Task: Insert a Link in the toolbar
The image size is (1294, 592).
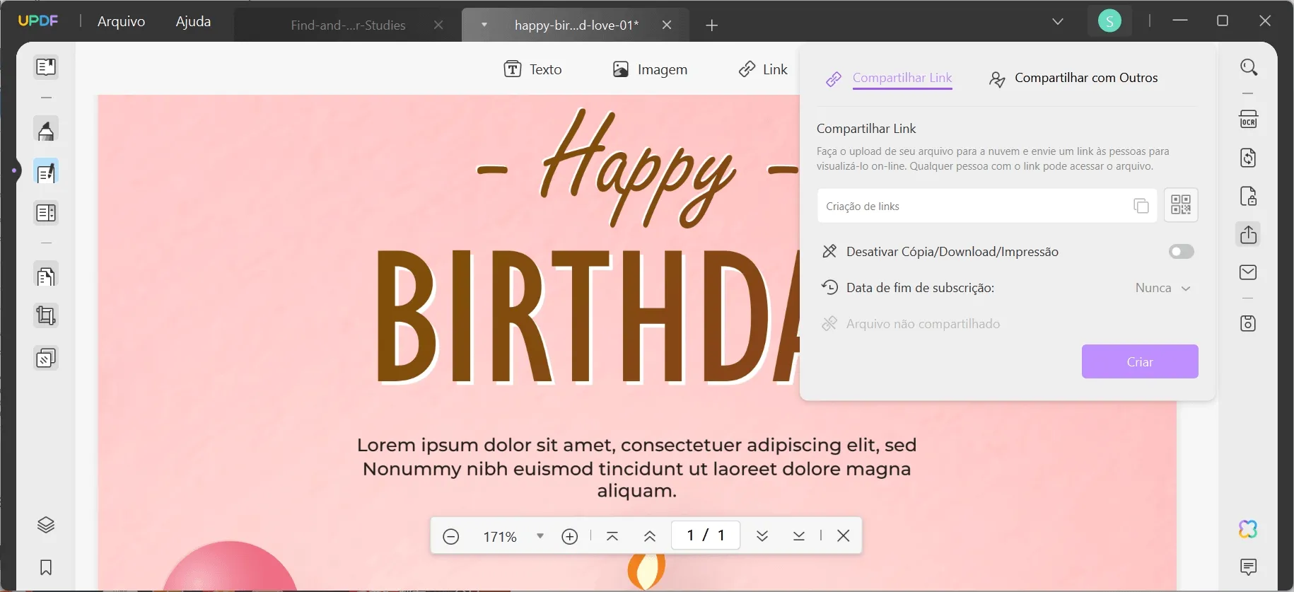Action: [x=763, y=69]
